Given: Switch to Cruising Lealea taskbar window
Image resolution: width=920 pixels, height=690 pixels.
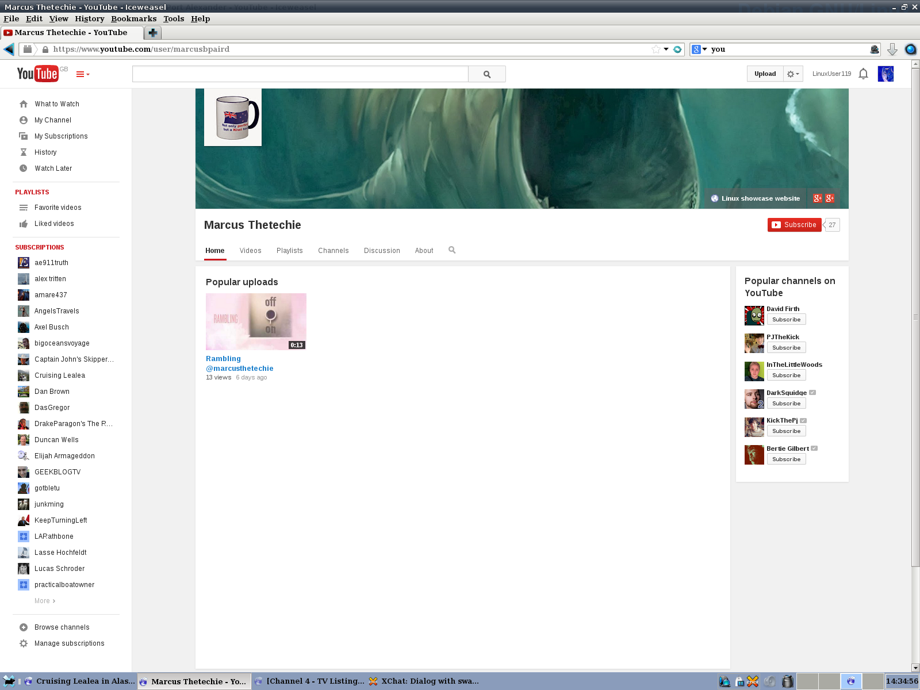Looking at the screenshot, I should (79, 681).
